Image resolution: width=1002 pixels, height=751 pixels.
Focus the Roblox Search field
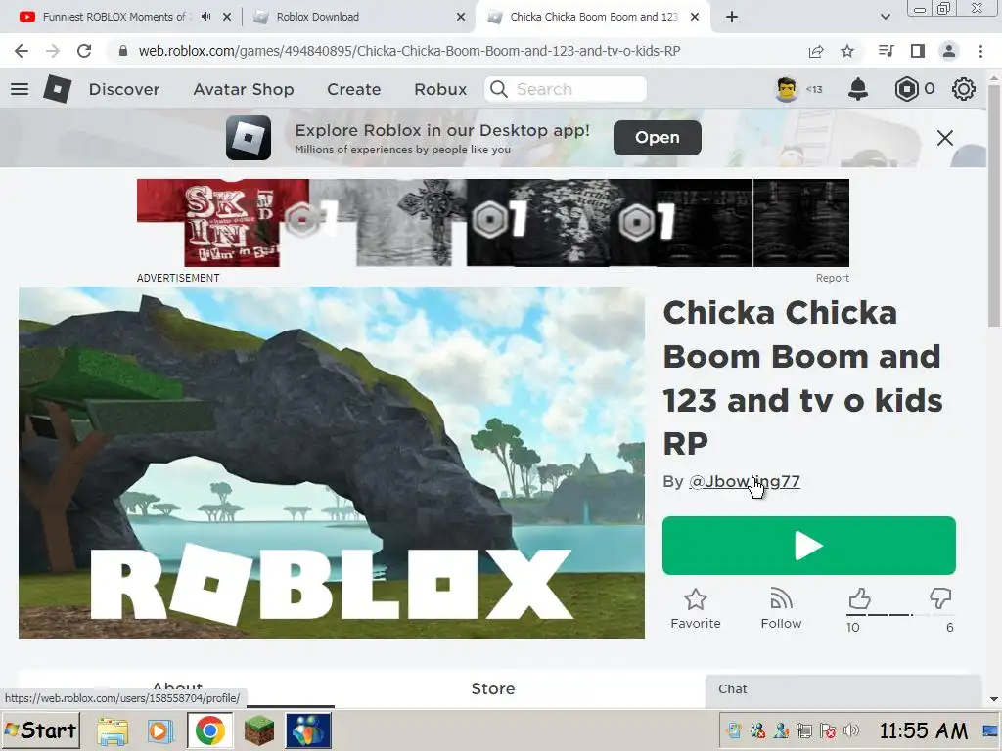(x=566, y=89)
